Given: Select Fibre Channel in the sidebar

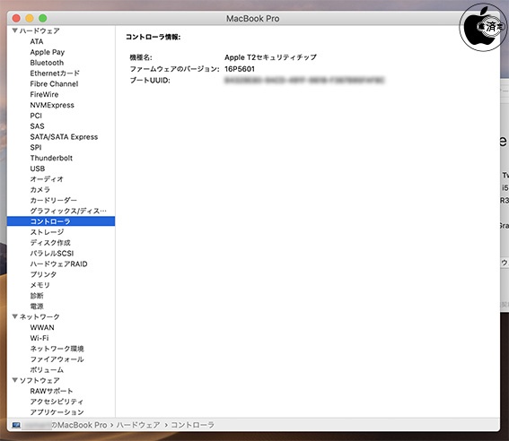Looking at the screenshot, I should [x=54, y=84].
